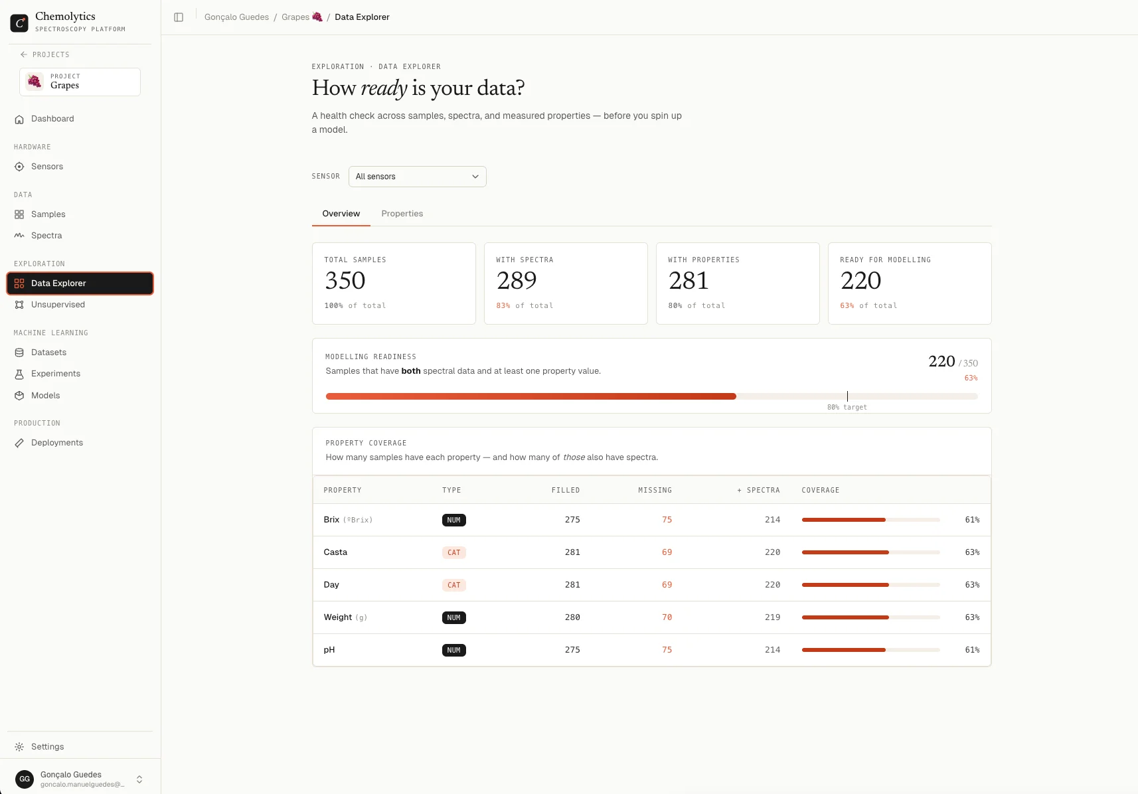Open the Experiments page

coord(80,374)
